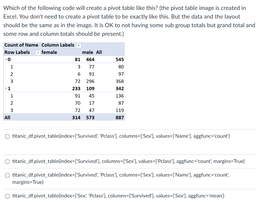Viewport: 261px width, 205px height.
Task: Select the answer using values=['Pclass'] with margins
Action: point(7,161)
